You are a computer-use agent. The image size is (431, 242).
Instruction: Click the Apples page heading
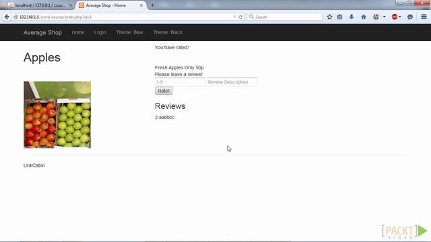[x=42, y=57]
